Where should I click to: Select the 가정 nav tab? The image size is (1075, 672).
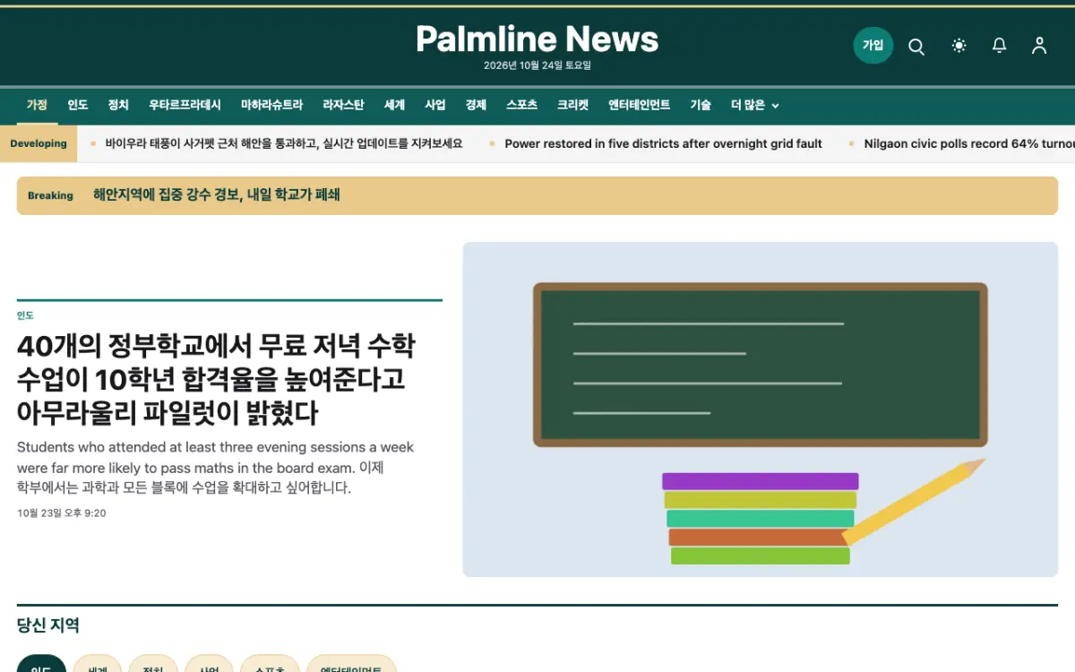[37, 105]
